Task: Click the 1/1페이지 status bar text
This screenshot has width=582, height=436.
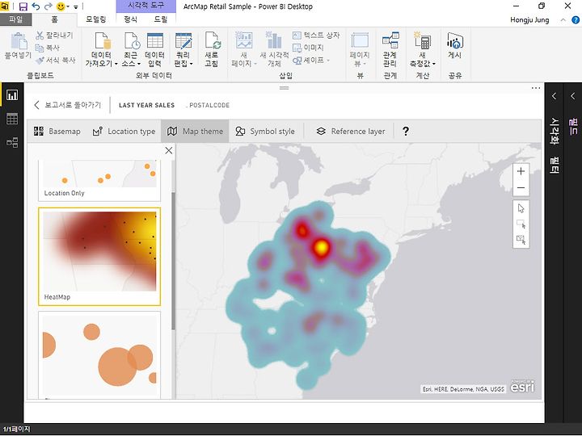Action: (x=16, y=430)
